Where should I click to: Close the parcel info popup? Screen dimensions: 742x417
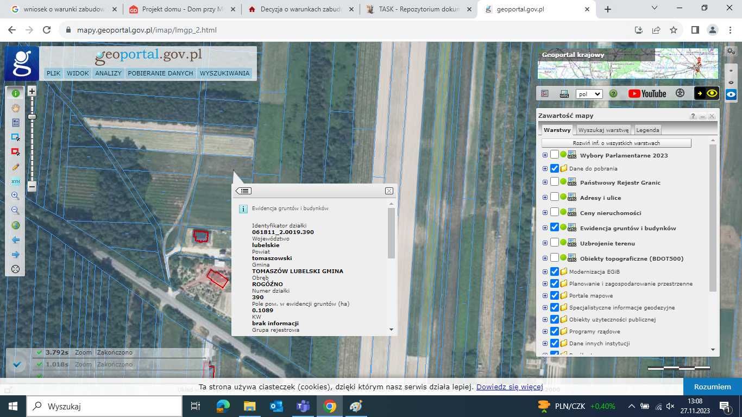point(389,191)
